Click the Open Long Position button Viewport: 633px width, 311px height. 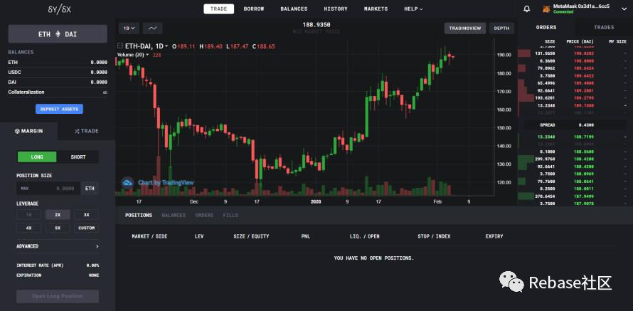[58, 297]
